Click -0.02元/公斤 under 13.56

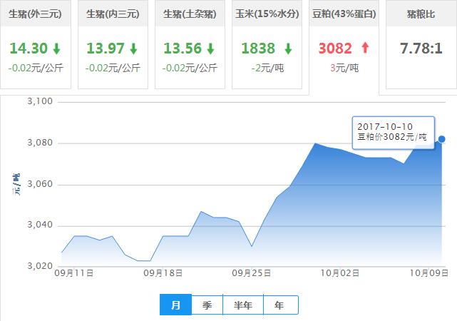click(x=190, y=68)
